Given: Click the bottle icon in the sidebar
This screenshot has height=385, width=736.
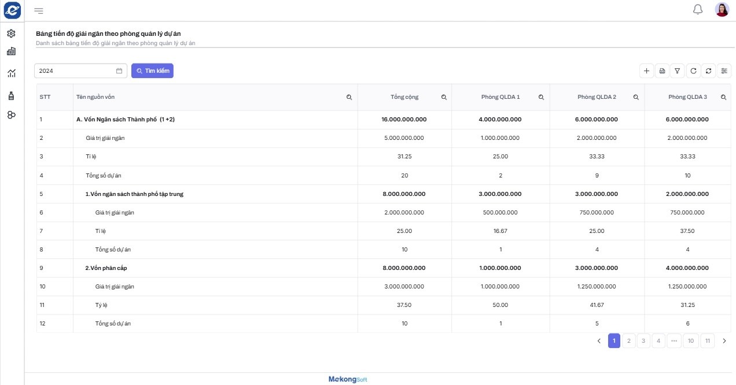Looking at the screenshot, I should (11, 95).
